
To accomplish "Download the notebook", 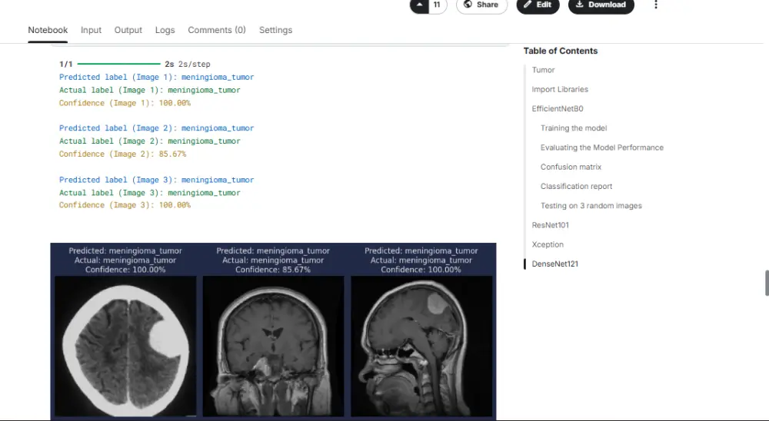I will [x=601, y=5].
